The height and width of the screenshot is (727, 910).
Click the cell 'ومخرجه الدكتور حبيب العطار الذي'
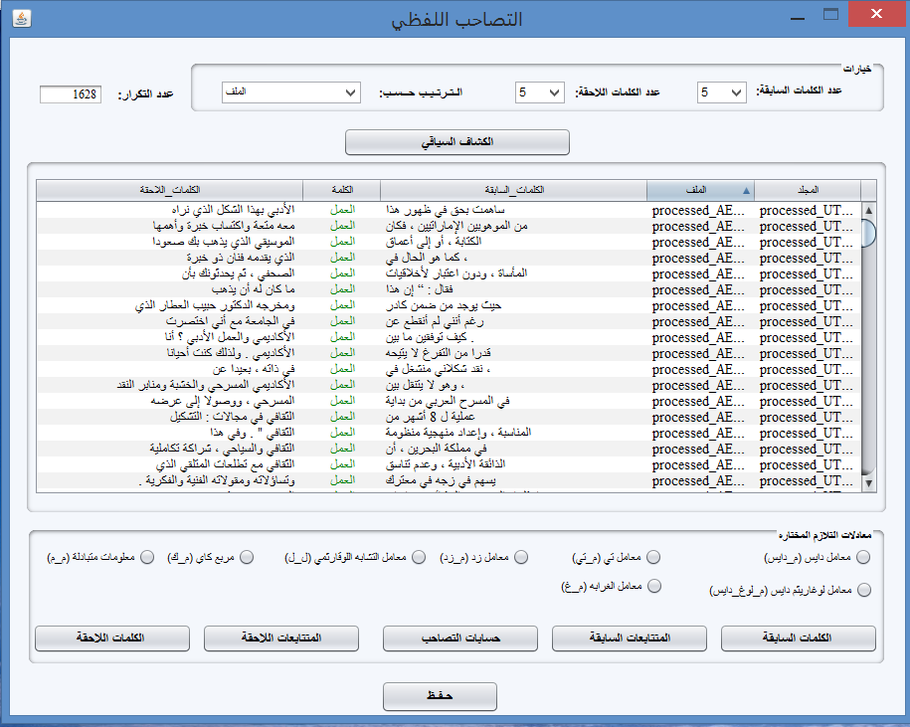coord(169,305)
